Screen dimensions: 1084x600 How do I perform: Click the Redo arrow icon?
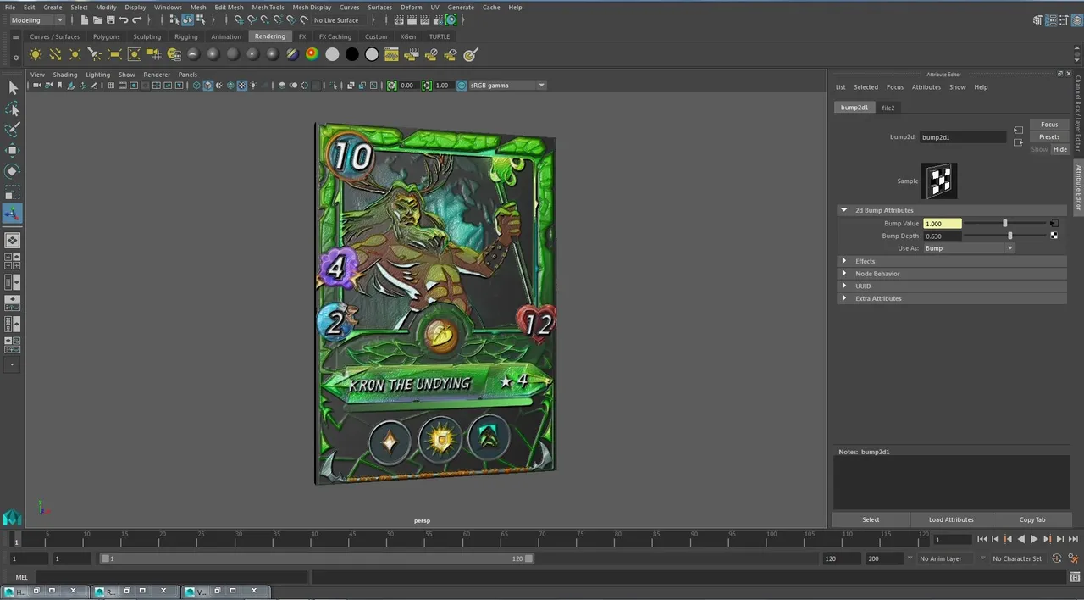click(137, 19)
